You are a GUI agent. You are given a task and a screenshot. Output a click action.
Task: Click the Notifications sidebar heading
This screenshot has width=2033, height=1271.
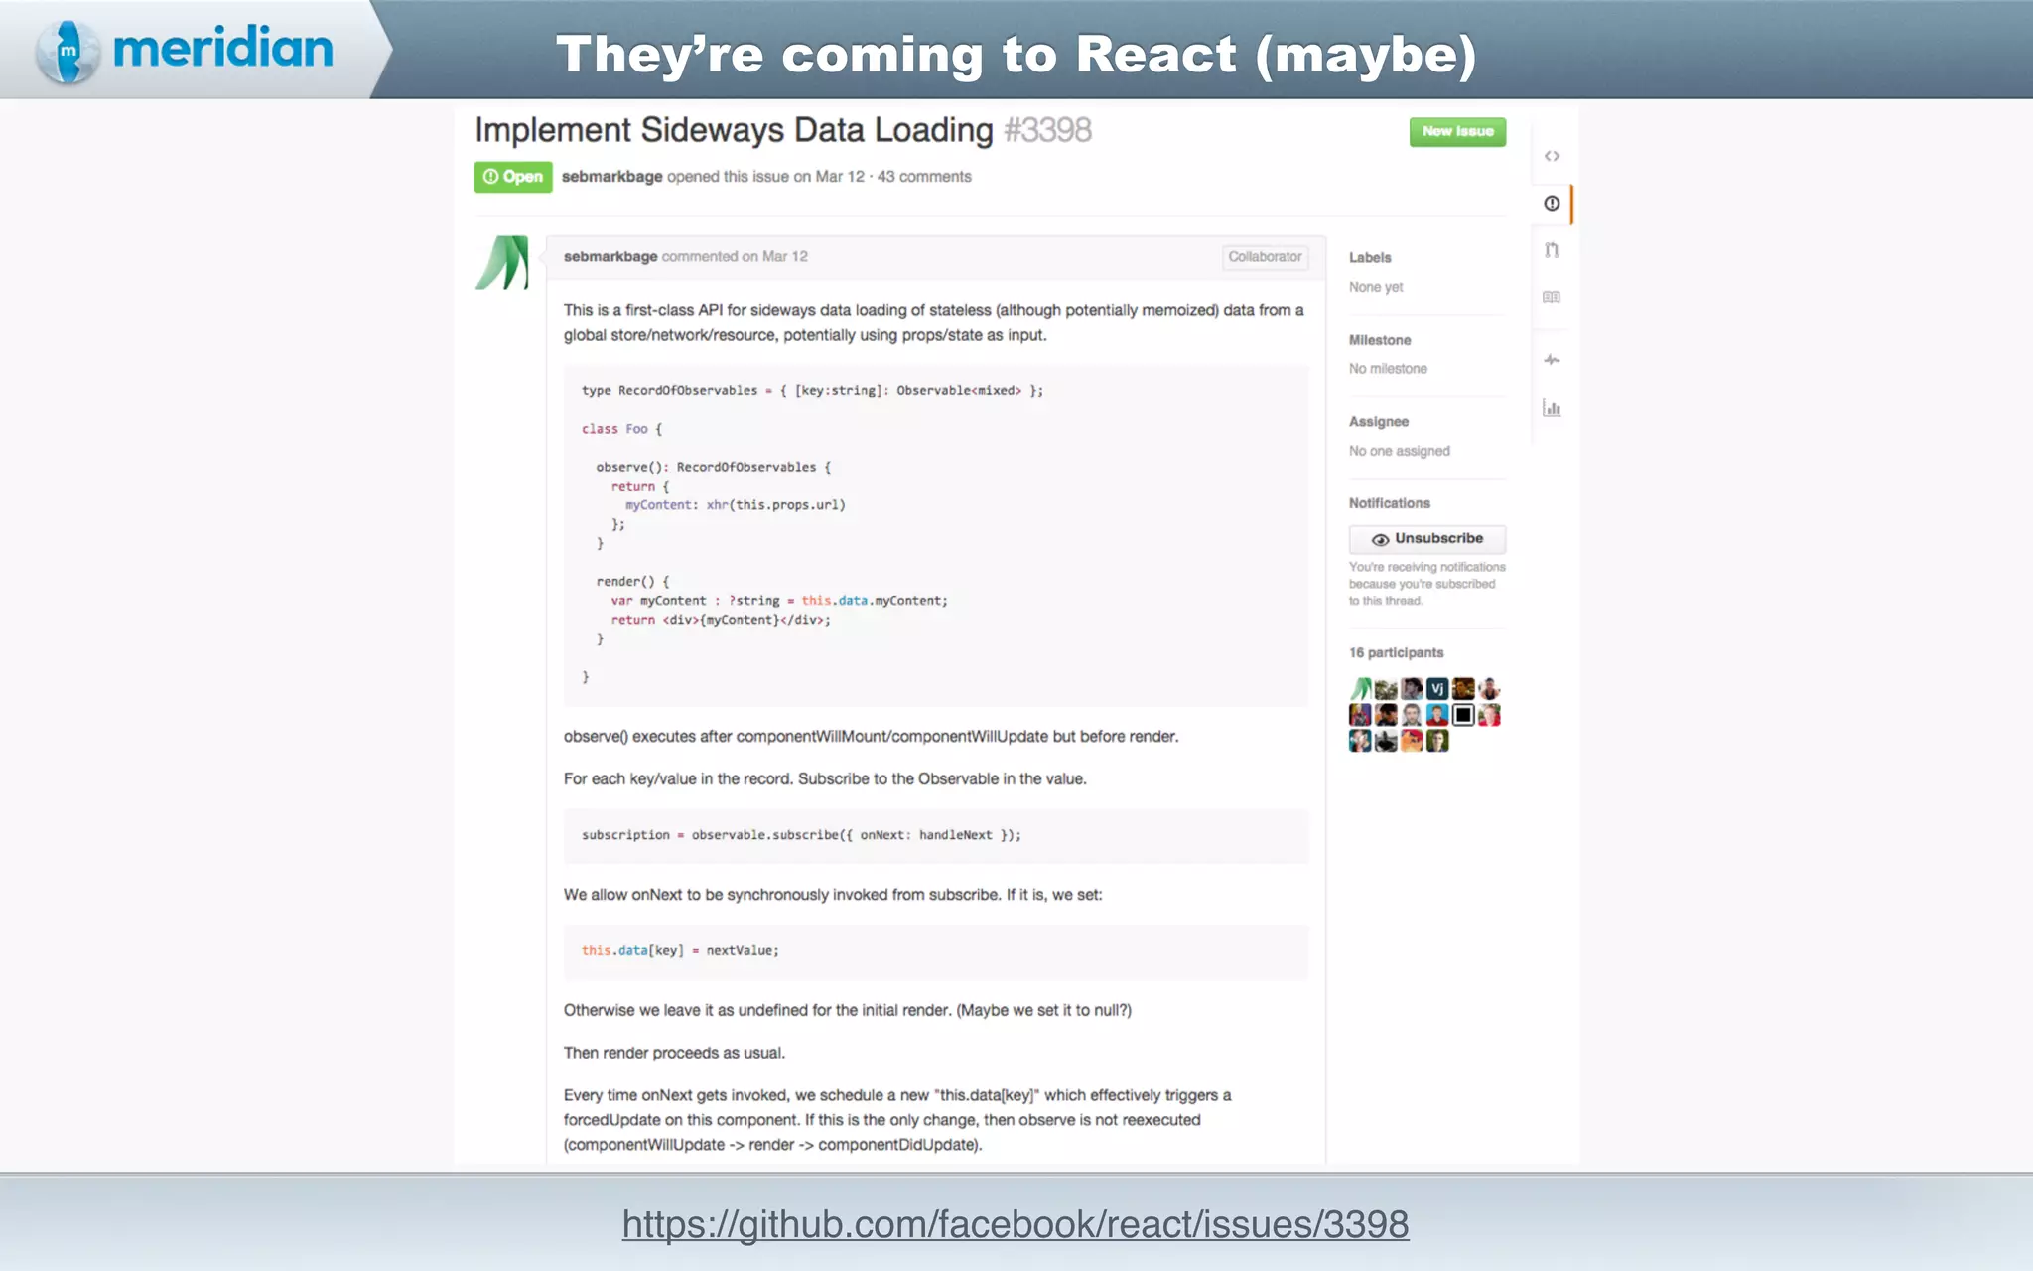click(x=1390, y=503)
